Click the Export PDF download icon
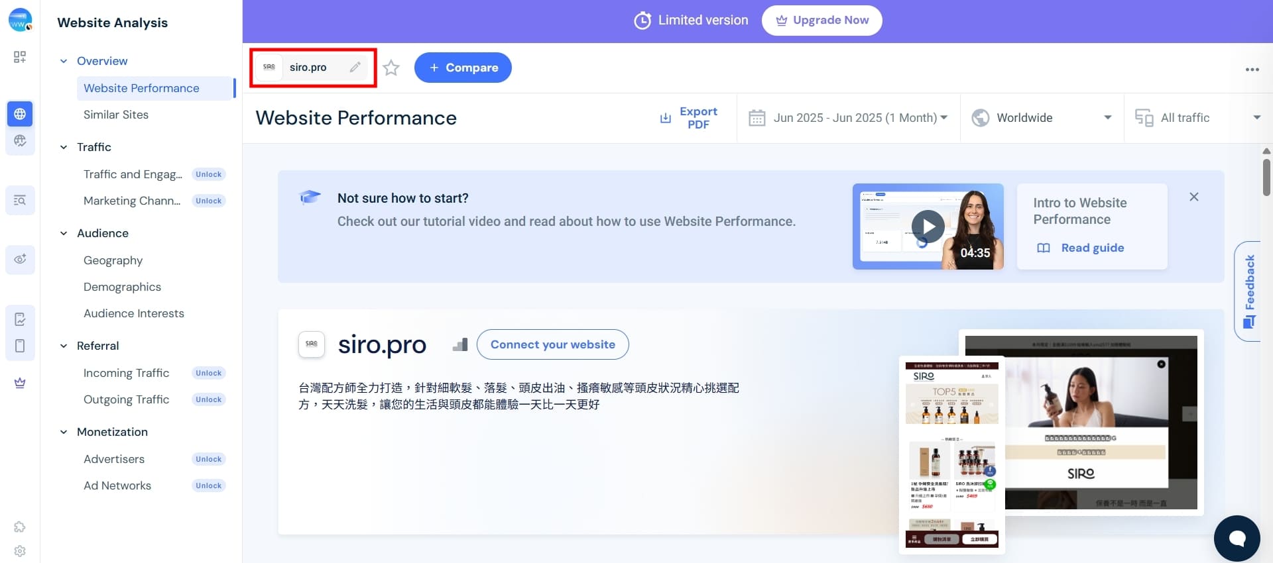 [x=666, y=118]
